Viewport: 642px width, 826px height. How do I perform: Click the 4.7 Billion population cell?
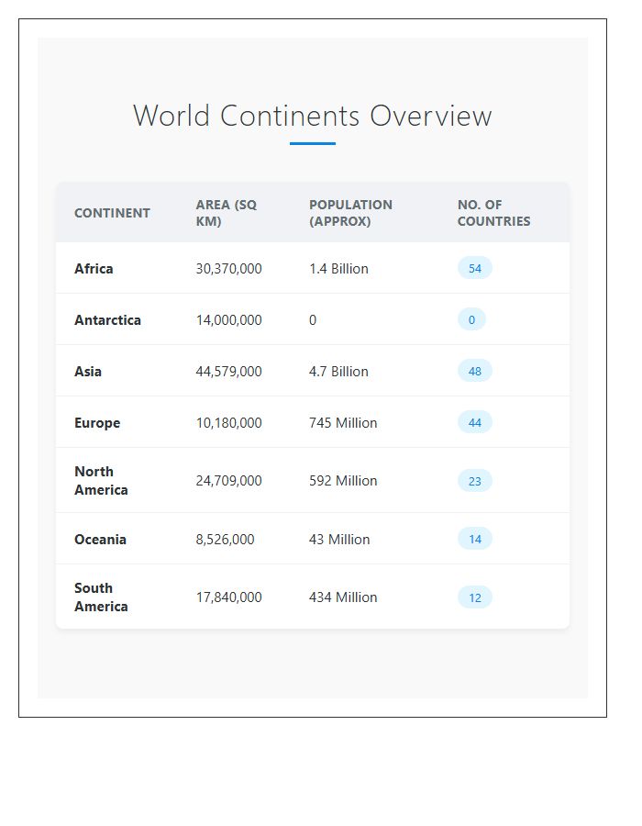coord(339,372)
